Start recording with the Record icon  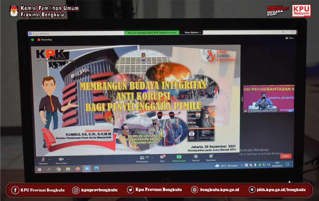click(x=196, y=157)
